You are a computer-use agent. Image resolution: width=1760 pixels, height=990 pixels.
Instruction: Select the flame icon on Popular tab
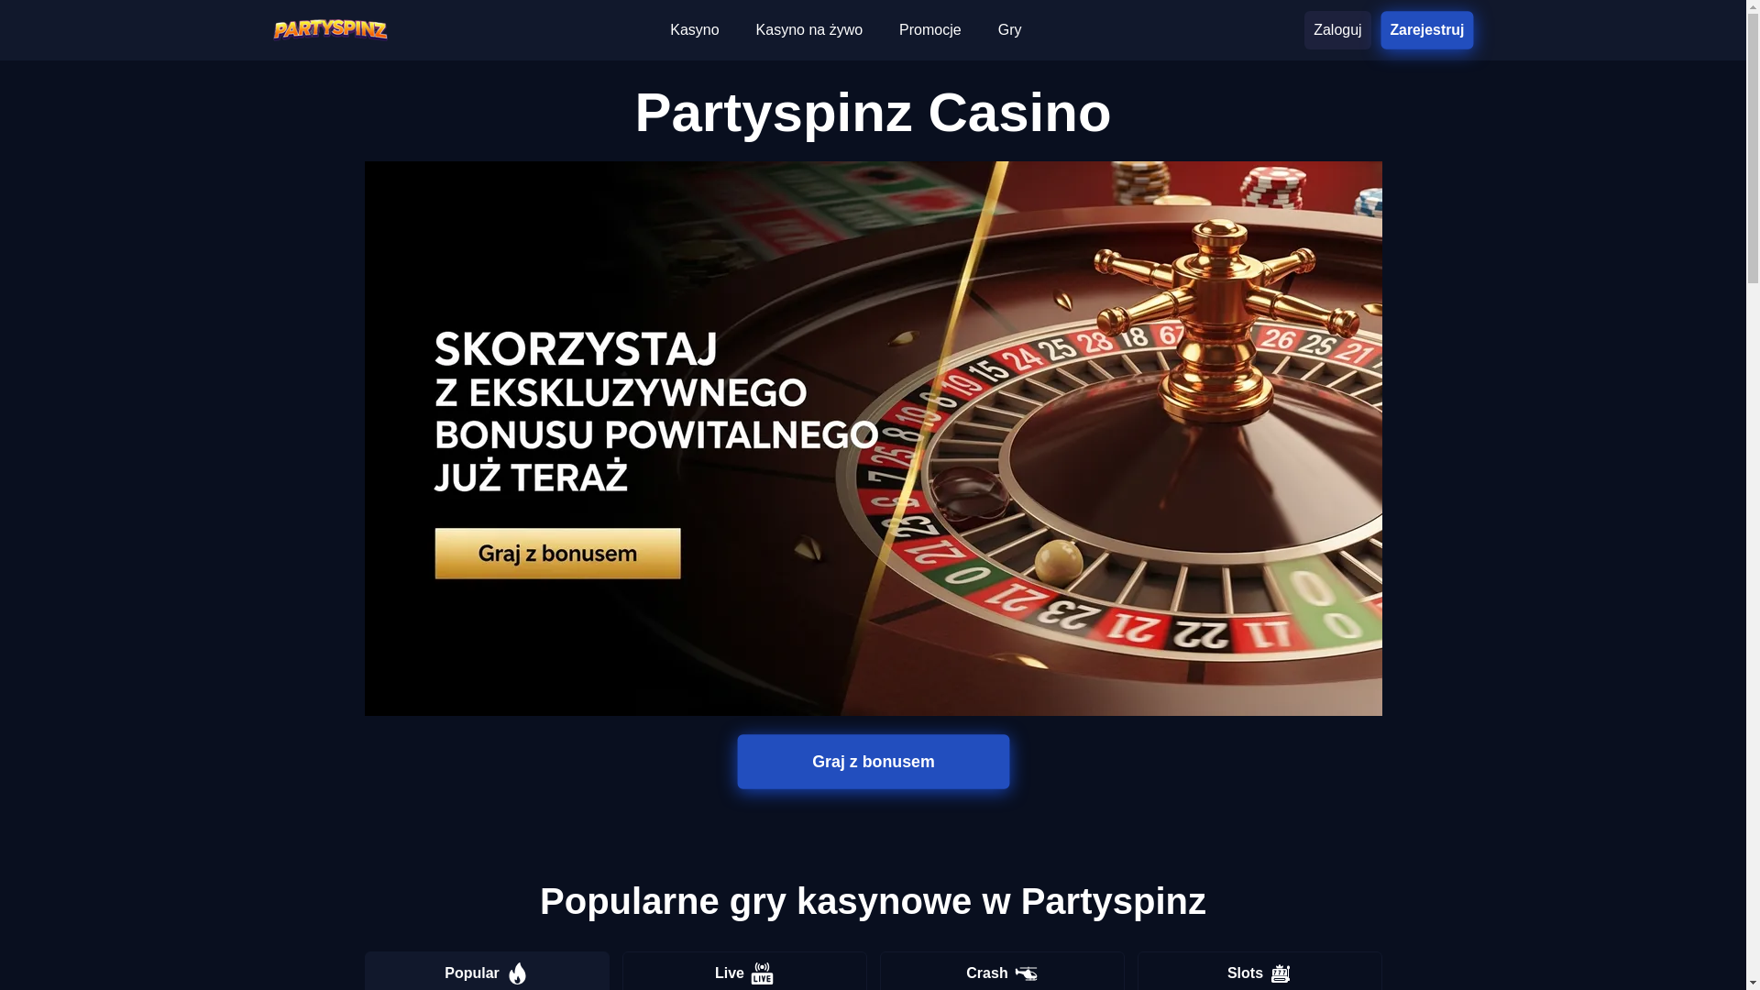(x=518, y=973)
